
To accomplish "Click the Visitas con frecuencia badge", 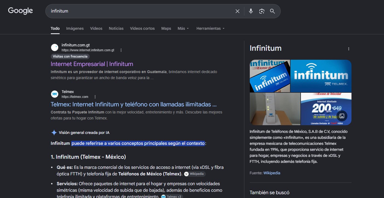I will [x=70, y=56].
